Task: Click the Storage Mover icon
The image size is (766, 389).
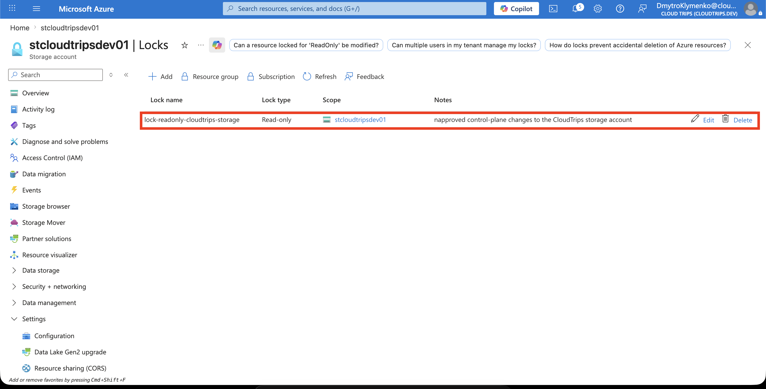Action: (14, 222)
